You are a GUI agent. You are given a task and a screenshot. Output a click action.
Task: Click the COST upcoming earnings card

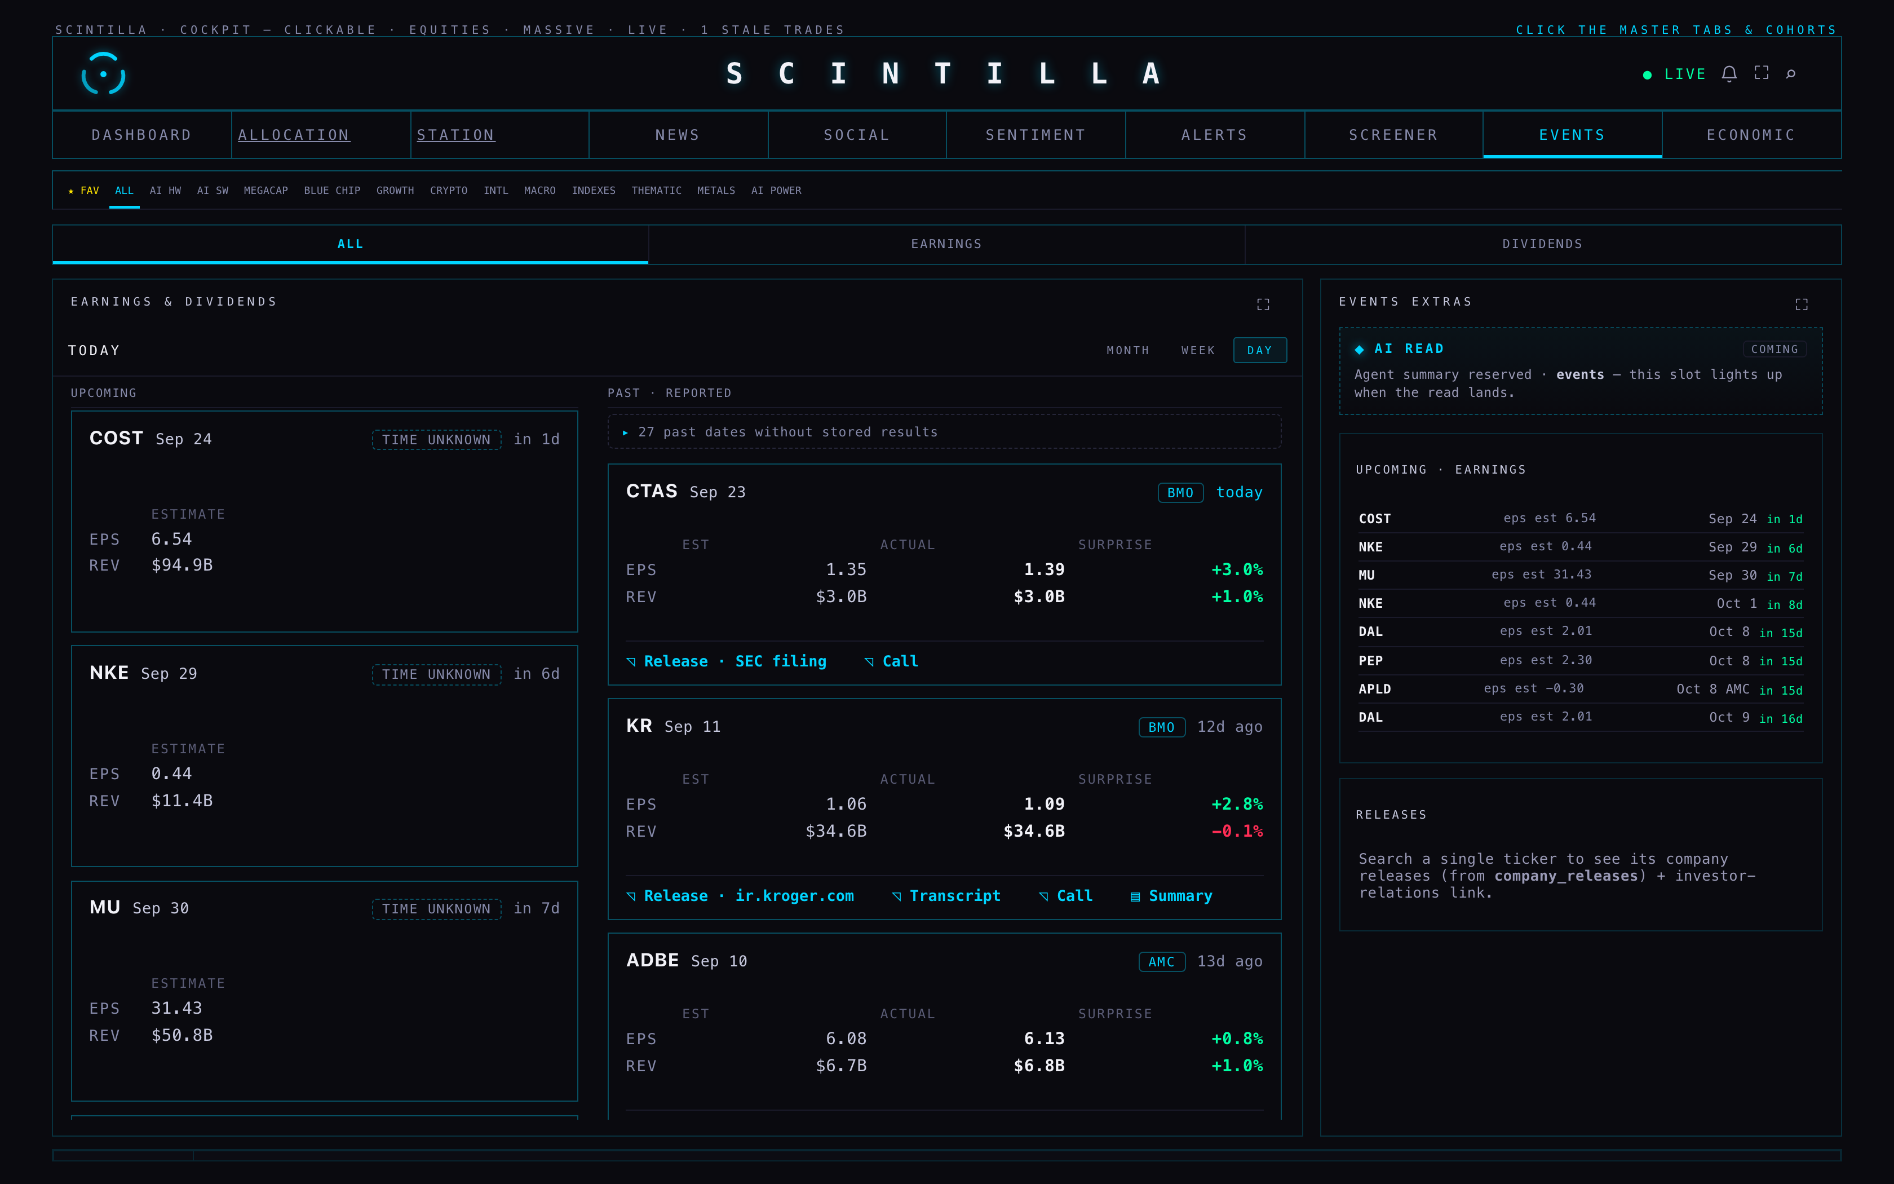tap(325, 522)
